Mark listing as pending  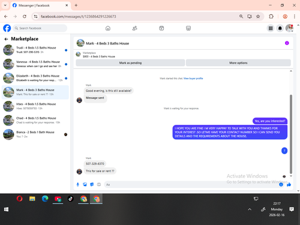pos(130,63)
